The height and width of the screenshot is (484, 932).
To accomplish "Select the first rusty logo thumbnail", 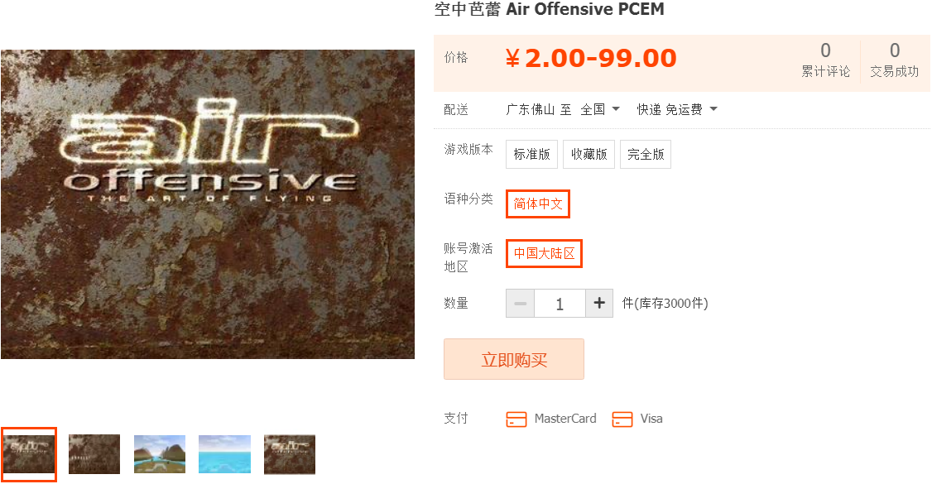I will [28, 454].
